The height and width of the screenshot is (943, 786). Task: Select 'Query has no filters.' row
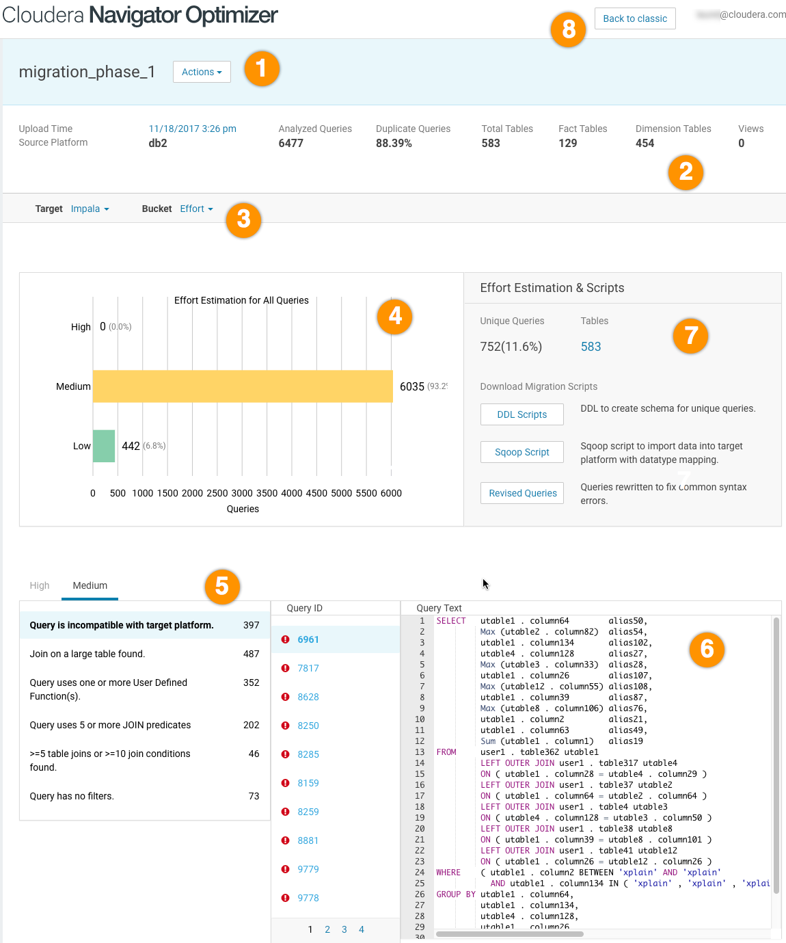145,796
